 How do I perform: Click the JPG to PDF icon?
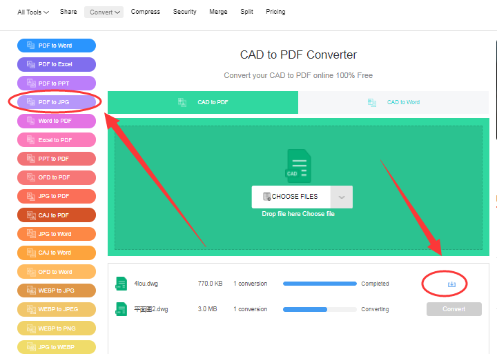31,196
